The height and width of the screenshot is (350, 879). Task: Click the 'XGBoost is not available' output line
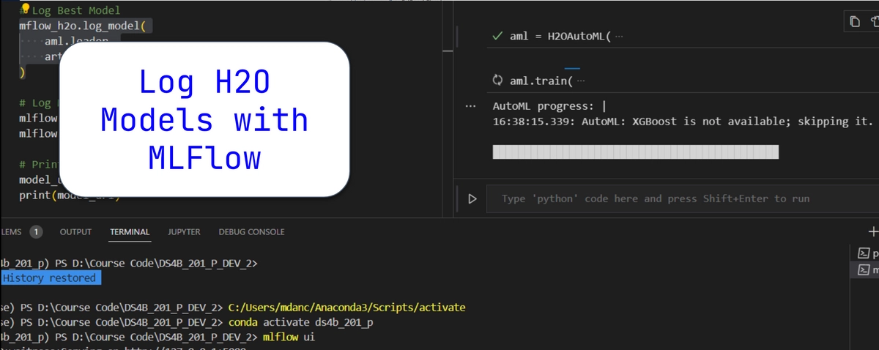tap(683, 122)
